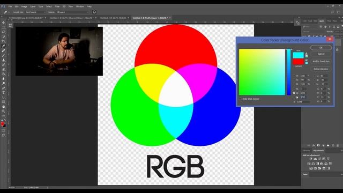Select the G green radio button
Viewport: 343px width, 193px height.
coord(294,93)
